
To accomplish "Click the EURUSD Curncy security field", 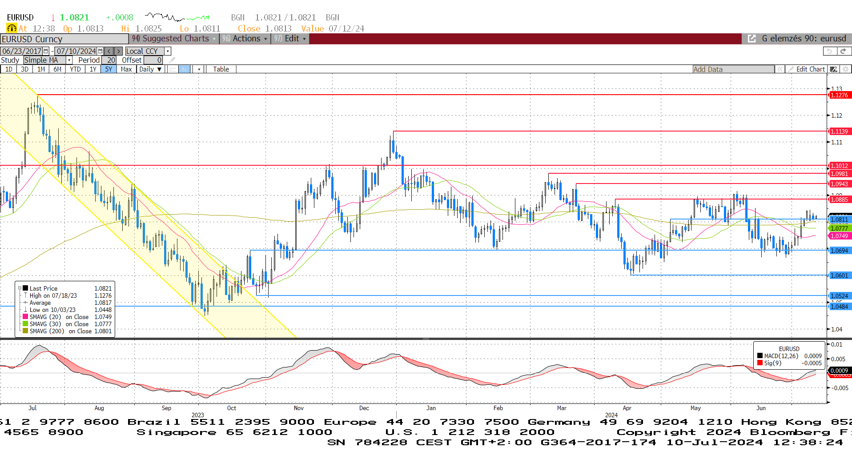I will pos(64,39).
